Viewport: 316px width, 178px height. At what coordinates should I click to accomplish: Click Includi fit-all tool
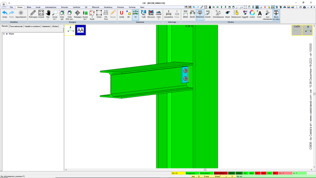(x=41, y=14)
